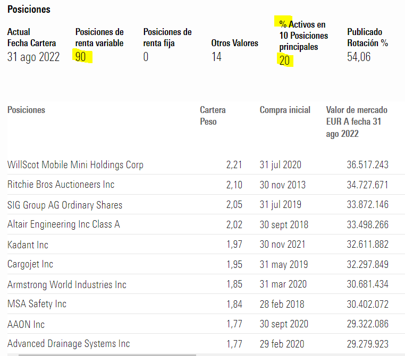Open Cargojet Inc holding details
This screenshot has width=405, height=356.
(30, 264)
